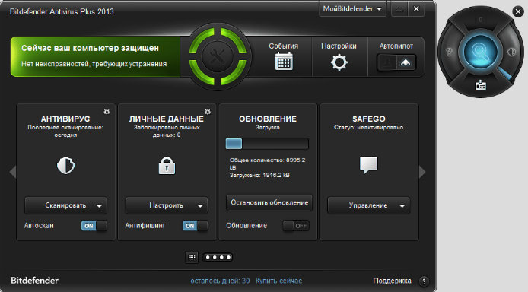Click the update download progress bar
528x292 pixels.
pyautogui.click(x=267, y=144)
